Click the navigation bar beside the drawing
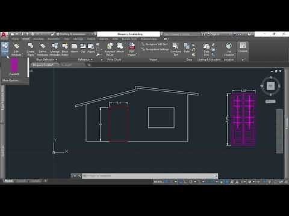 coord(279,131)
